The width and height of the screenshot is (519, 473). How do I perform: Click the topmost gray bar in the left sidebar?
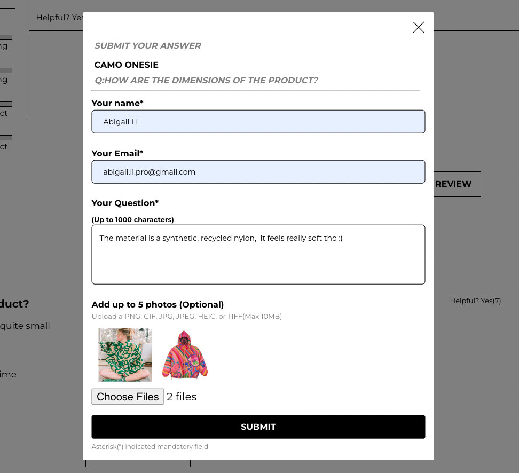[x=6, y=36]
